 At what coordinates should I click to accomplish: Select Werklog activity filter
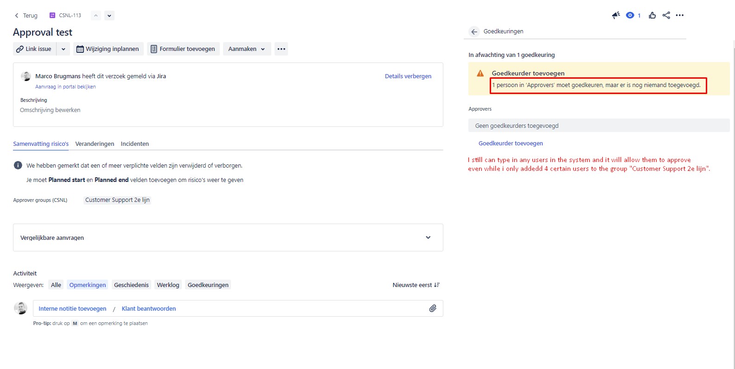[x=168, y=285]
